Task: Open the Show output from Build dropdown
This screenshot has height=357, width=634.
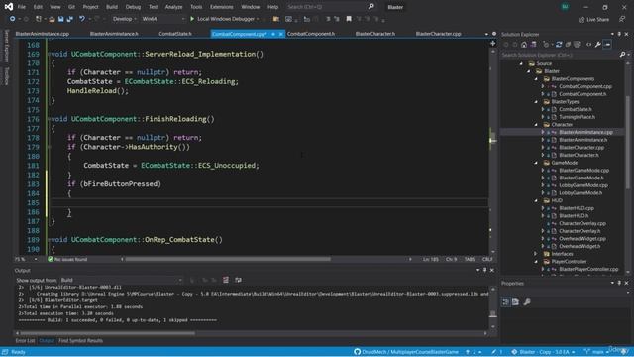Action: click(121, 280)
